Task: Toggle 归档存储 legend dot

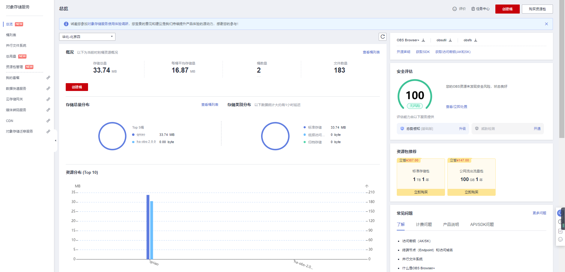Action: (x=305, y=142)
